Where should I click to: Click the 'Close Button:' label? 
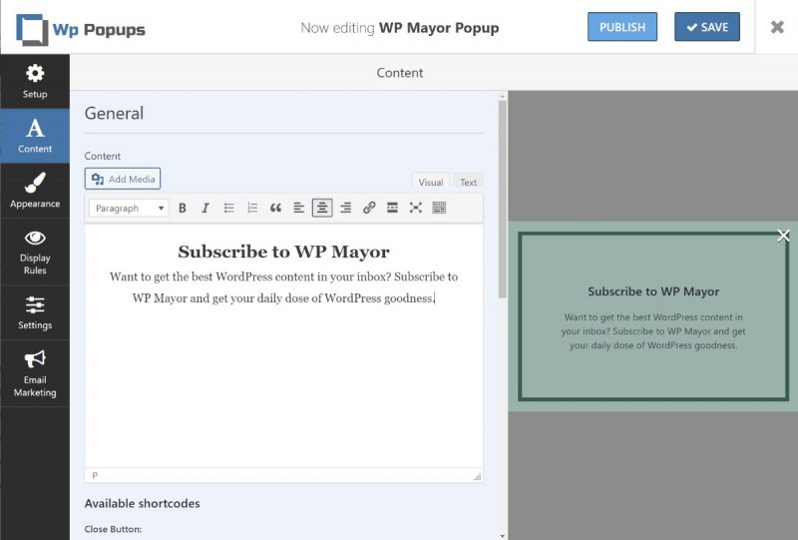click(113, 529)
